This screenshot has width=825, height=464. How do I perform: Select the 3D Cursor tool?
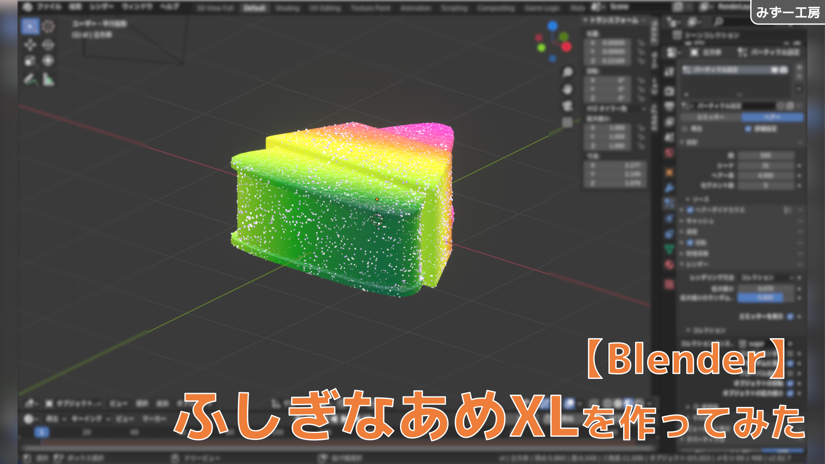tap(48, 27)
